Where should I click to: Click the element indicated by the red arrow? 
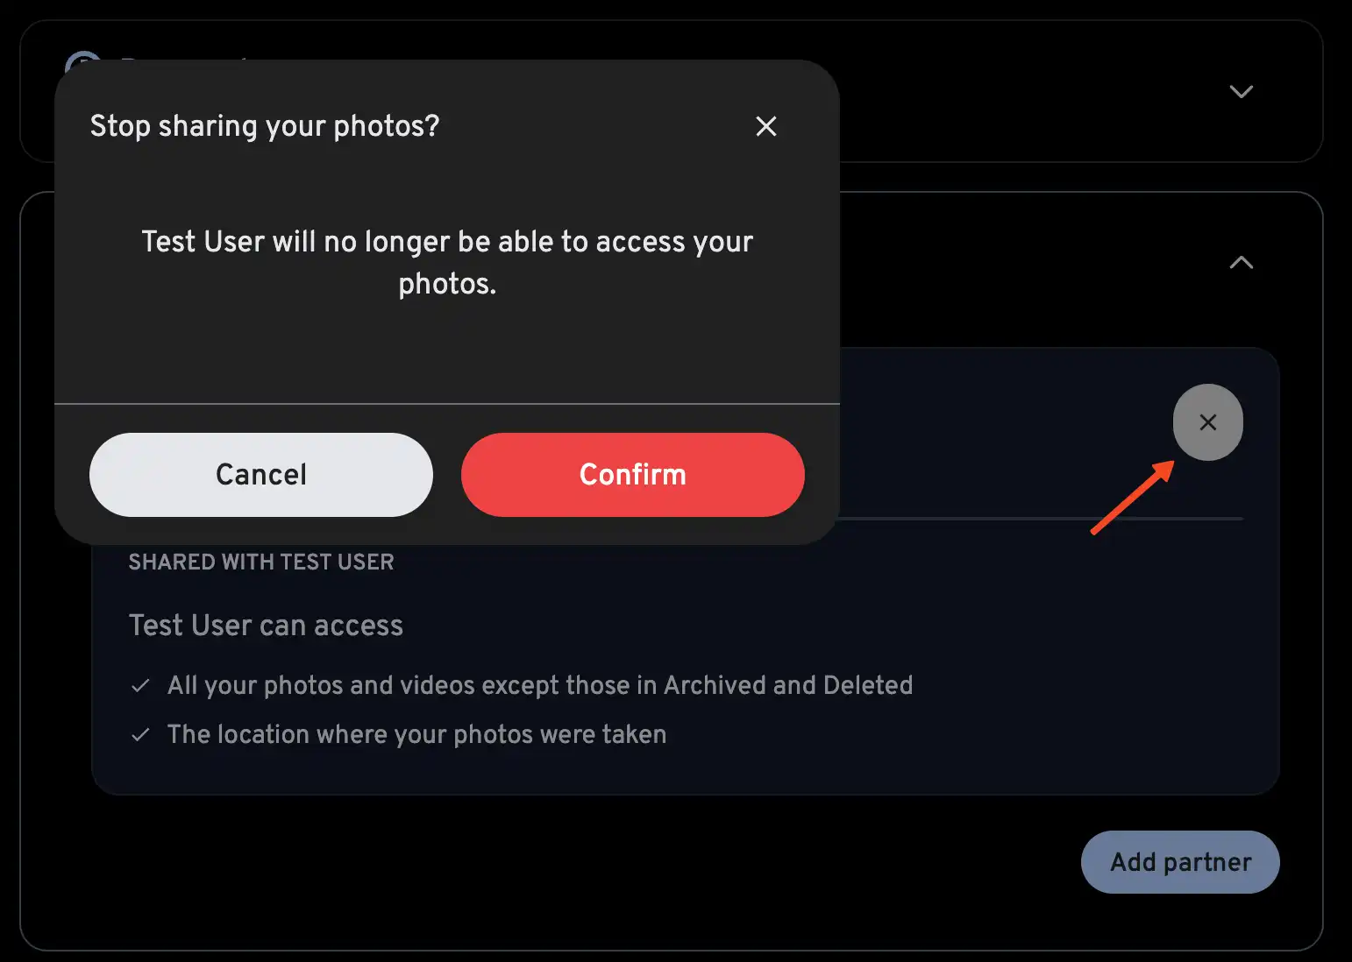1207,422
